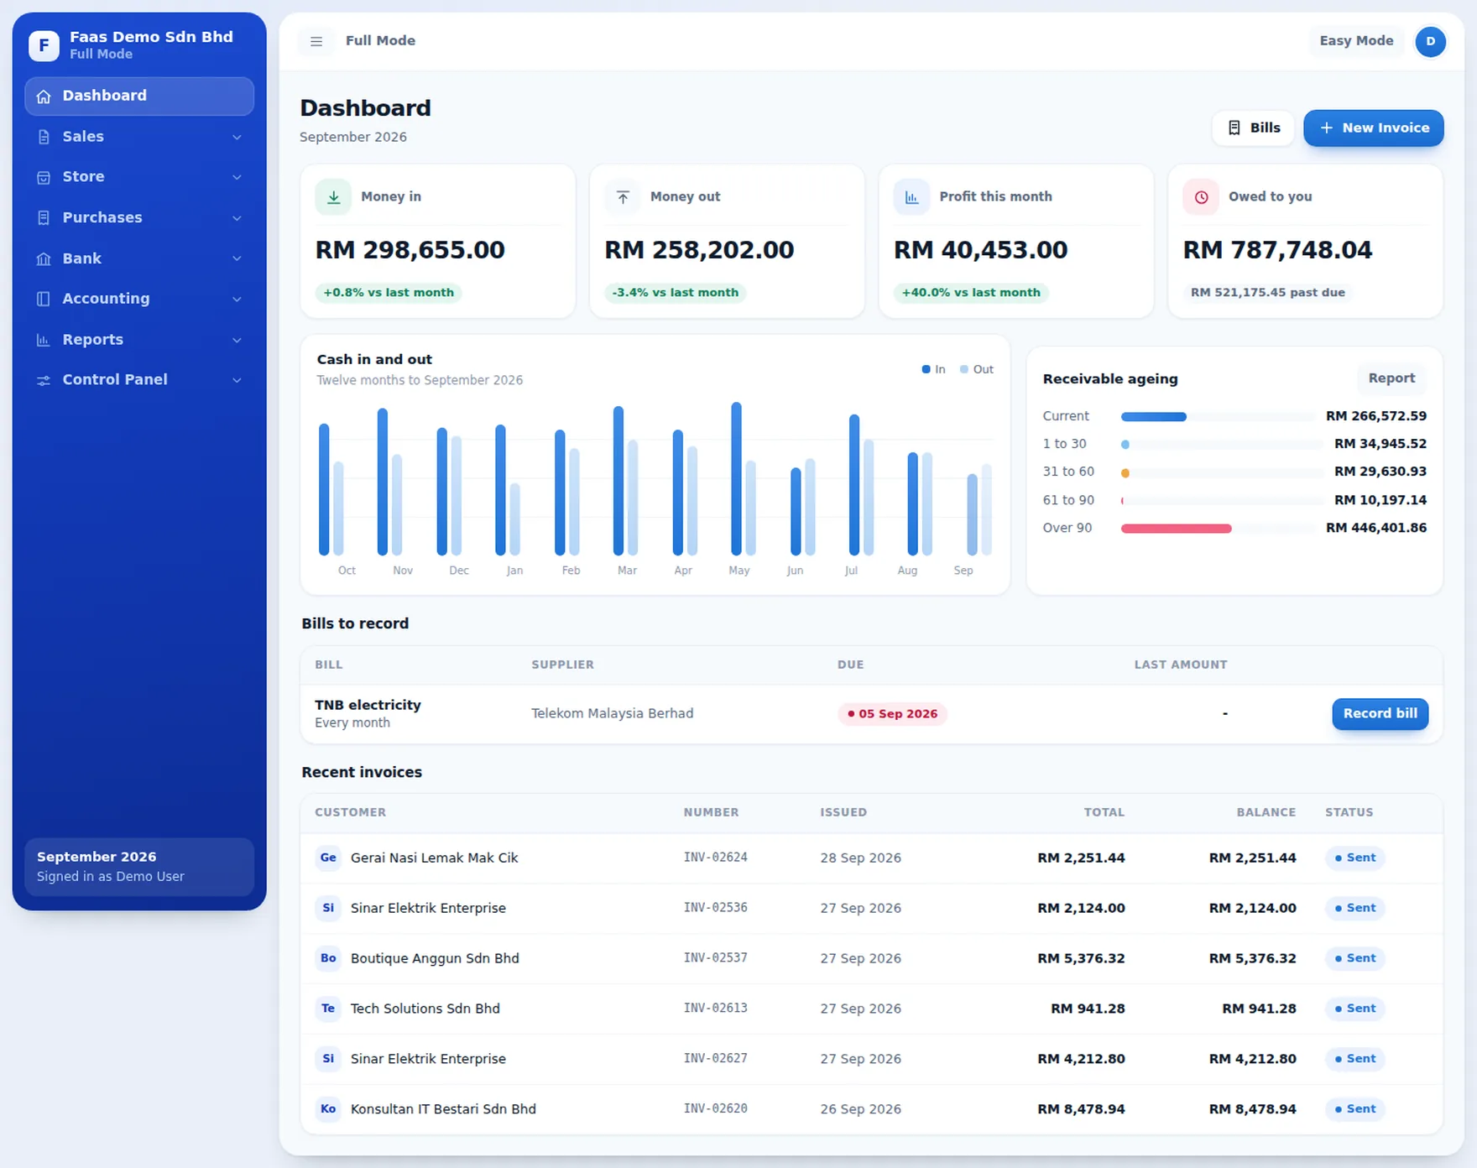The width and height of the screenshot is (1477, 1168).
Task: Click the plus icon on New Invoice
Action: (1327, 128)
